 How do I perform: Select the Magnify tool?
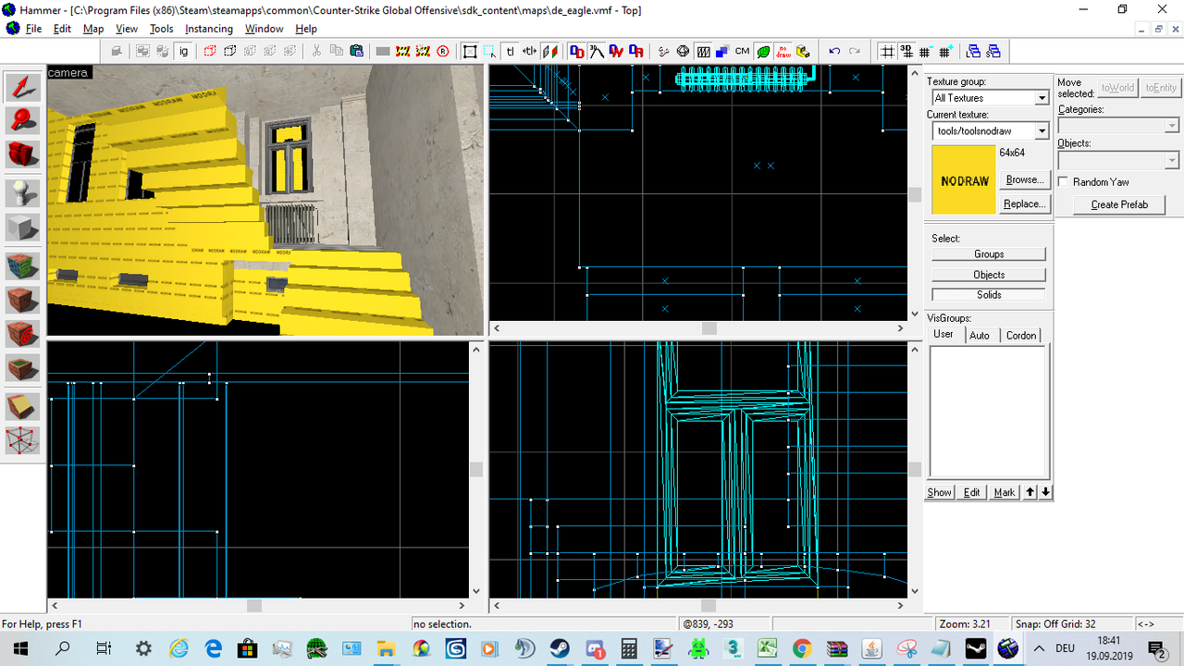[23, 121]
